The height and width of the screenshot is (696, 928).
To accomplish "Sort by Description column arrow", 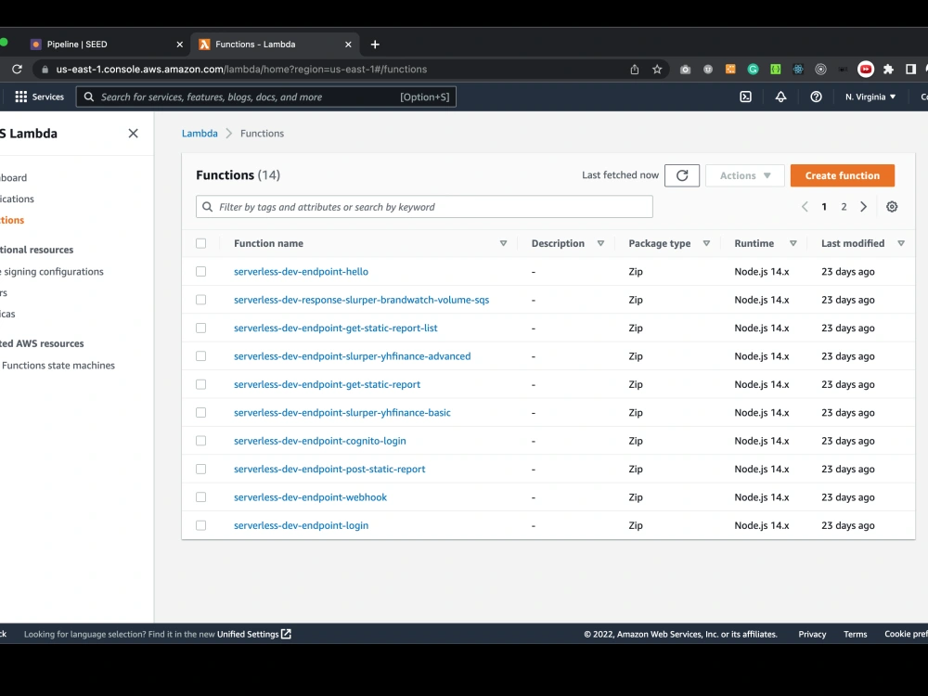I will (600, 243).
